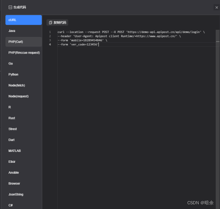The width and height of the screenshot is (220, 209).
Task: Copy code with the 复制代码 button
Action: coord(57,23)
